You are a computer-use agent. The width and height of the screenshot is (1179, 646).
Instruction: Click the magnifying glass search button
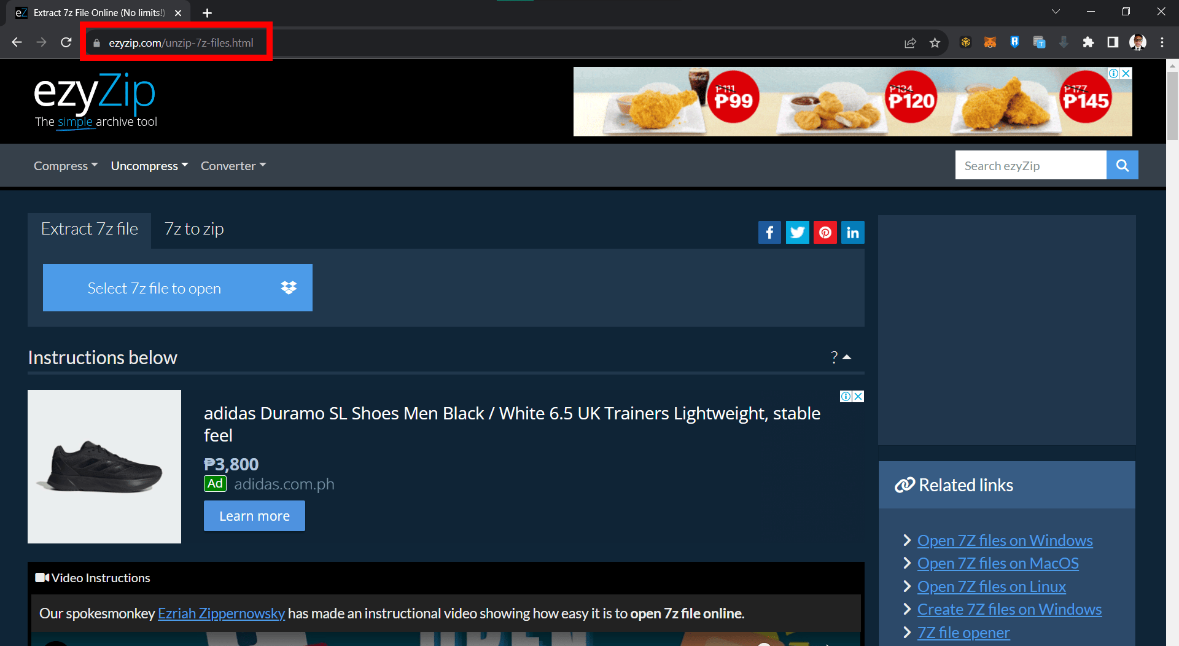coord(1122,165)
